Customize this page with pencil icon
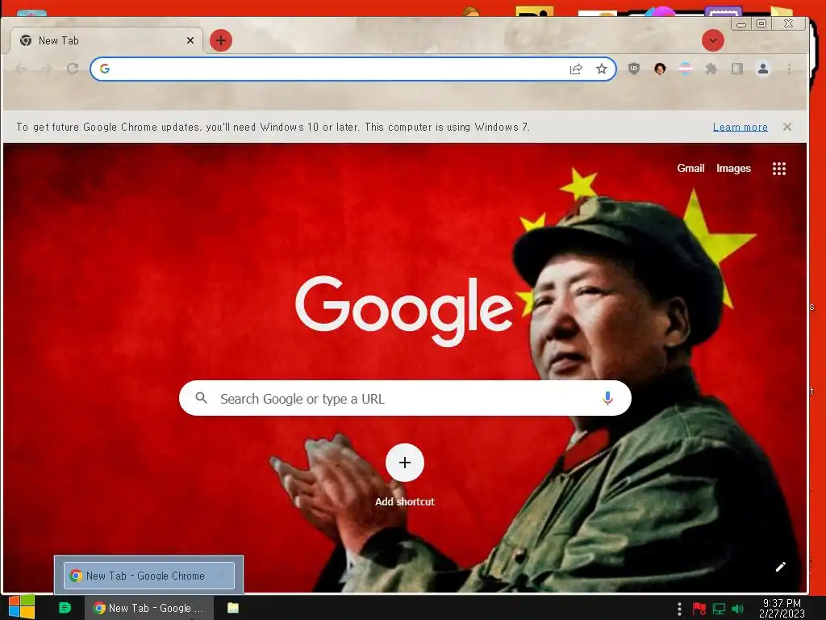This screenshot has width=826, height=620. [x=781, y=567]
